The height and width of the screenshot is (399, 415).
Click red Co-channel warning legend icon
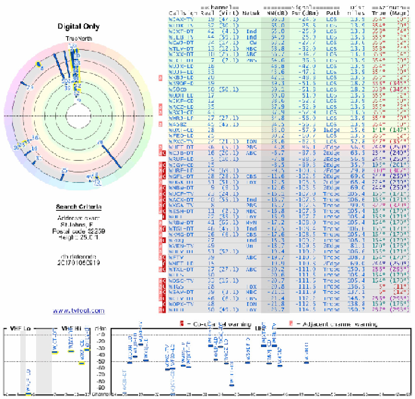[182, 324]
